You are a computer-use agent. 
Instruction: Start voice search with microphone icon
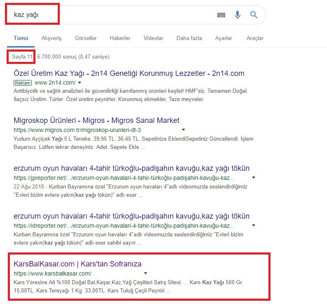238,14
